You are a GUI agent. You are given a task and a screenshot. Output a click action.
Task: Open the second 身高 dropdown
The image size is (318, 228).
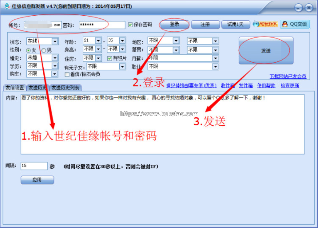pos(116,49)
